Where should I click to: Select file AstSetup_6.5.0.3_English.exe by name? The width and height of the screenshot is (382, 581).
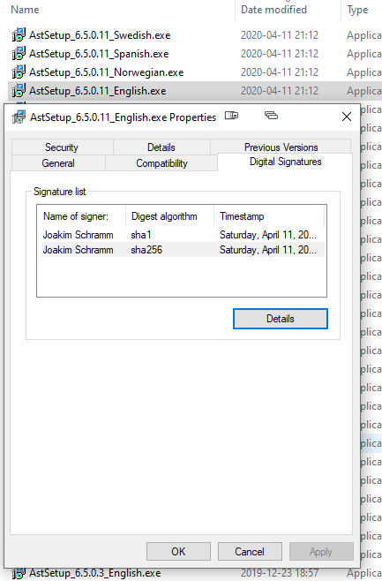pyautogui.click(x=95, y=573)
